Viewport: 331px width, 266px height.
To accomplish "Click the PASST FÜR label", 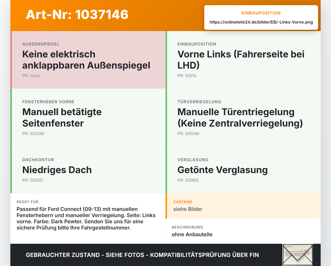I will [28, 202].
